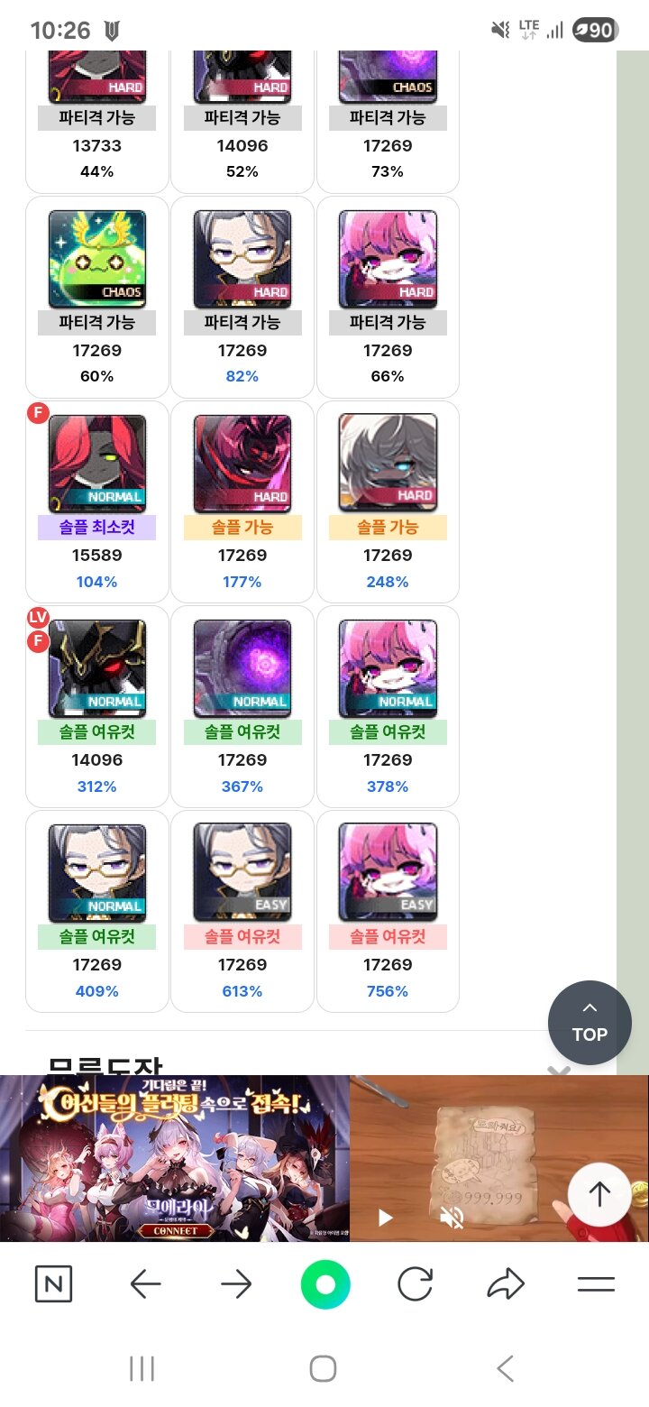Screen dimensions: 649x1407
Task: Share the page via share arrow
Action: [506, 1284]
